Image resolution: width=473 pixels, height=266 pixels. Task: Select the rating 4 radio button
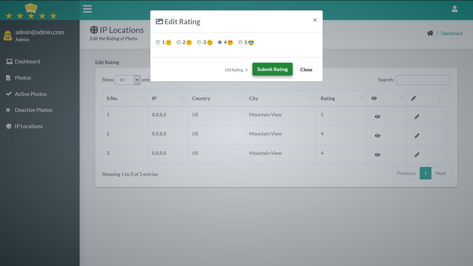point(220,42)
